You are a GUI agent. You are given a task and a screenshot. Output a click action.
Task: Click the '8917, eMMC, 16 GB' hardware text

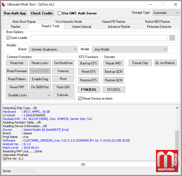tap(37, 112)
